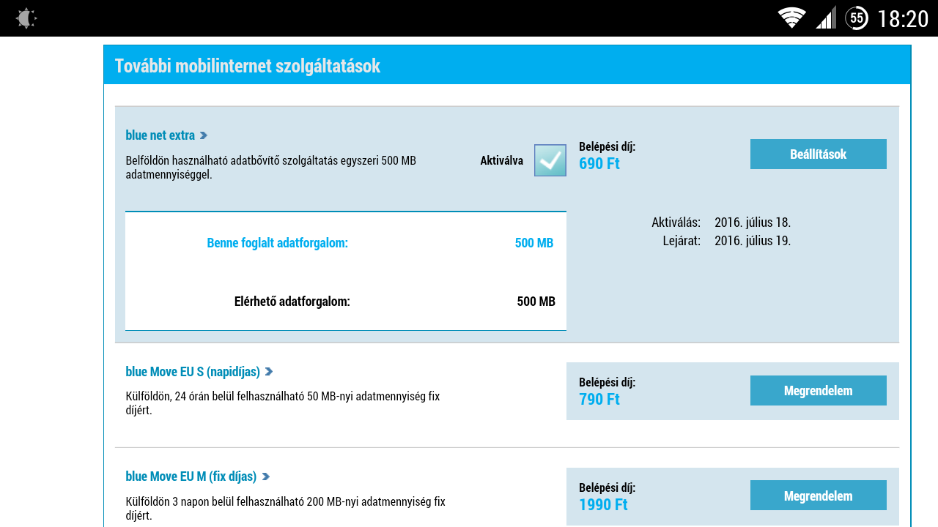This screenshot has height=527, width=938.
Task: Order blue Move EU S with Megrendelem
Action: pos(819,391)
